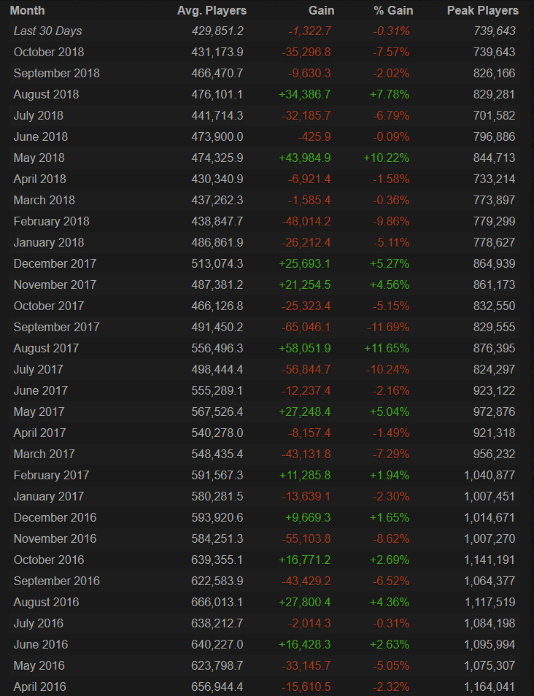Select the January 2018 month cell
Image resolution: width=534 pixels, height=696 pixels.
49,242
